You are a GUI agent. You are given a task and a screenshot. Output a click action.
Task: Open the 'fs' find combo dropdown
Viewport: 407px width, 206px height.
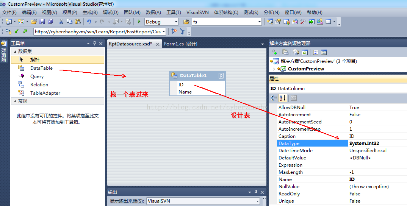259,22
